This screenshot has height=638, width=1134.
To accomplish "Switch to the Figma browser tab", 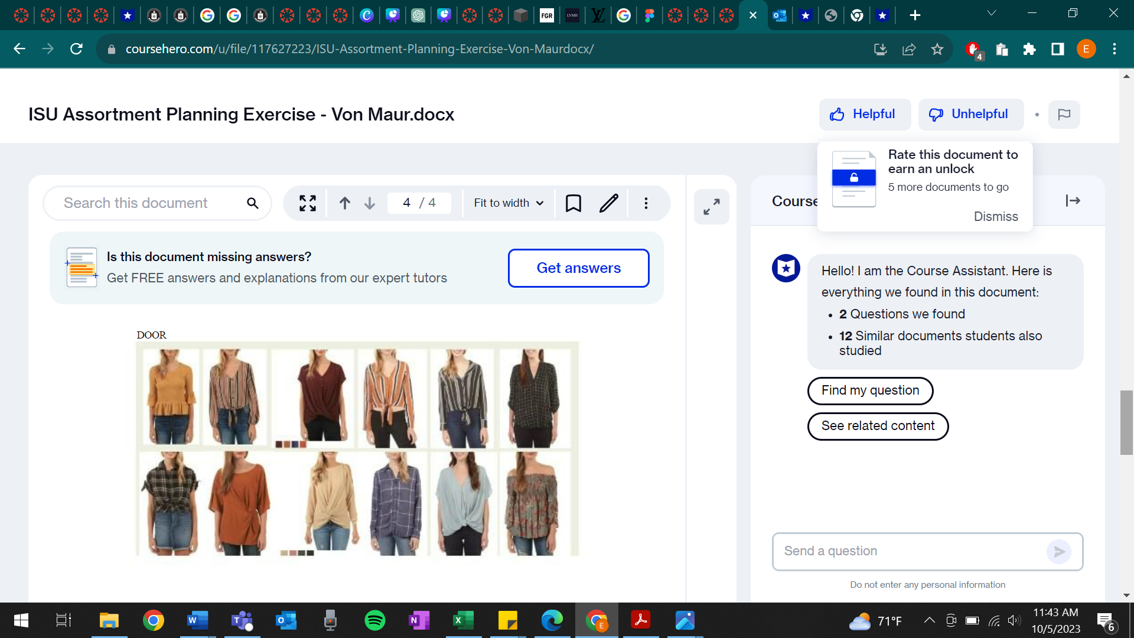I will coord(649,15).
